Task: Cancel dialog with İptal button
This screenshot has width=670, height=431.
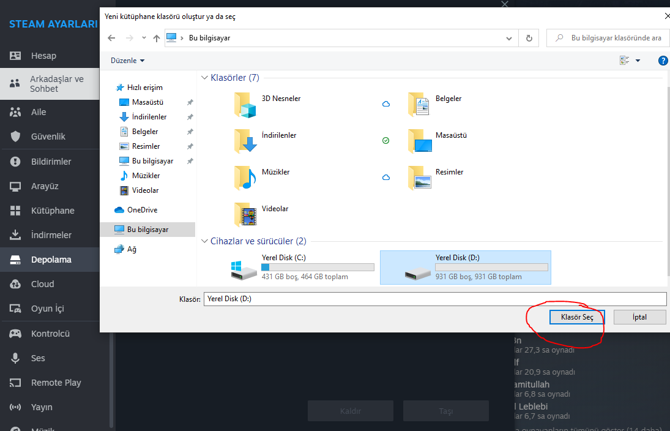Action: (x=639, y=317)
